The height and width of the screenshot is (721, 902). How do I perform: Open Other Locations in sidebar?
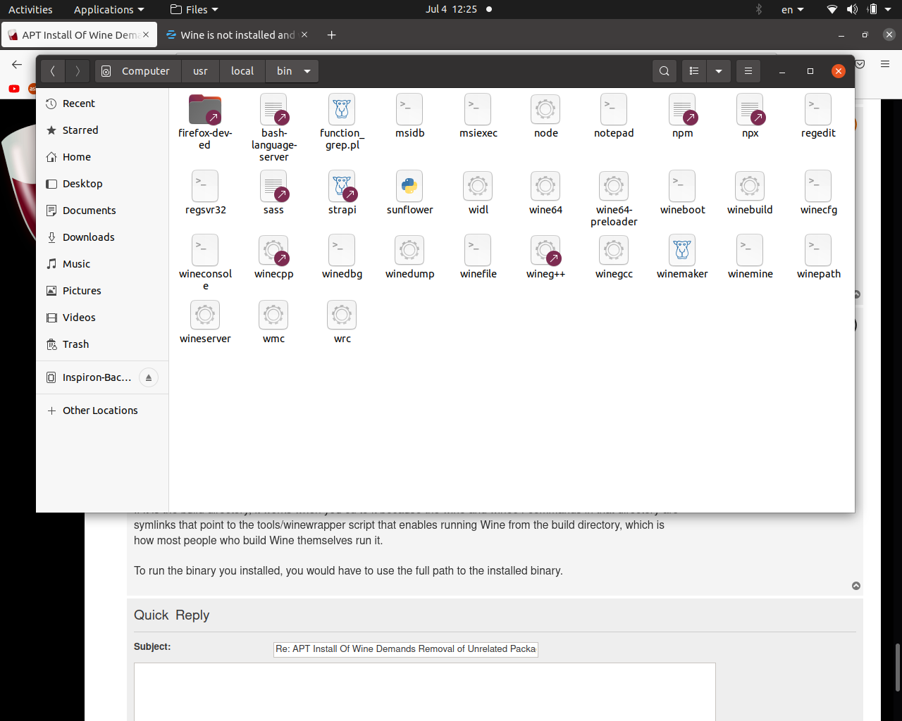coord(102,410)
